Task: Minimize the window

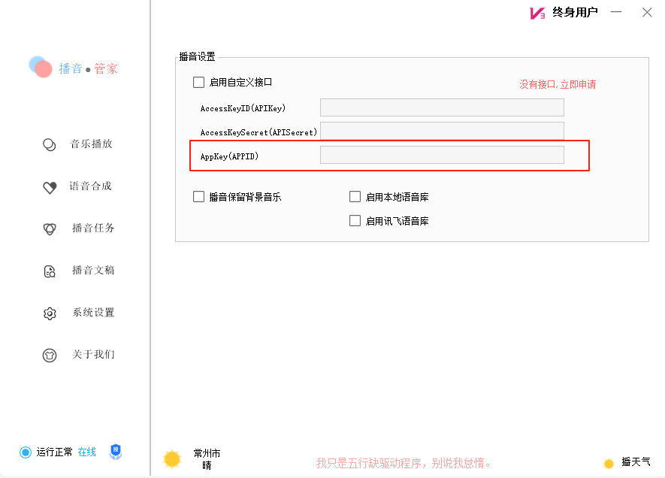Action: coord(616,12)
